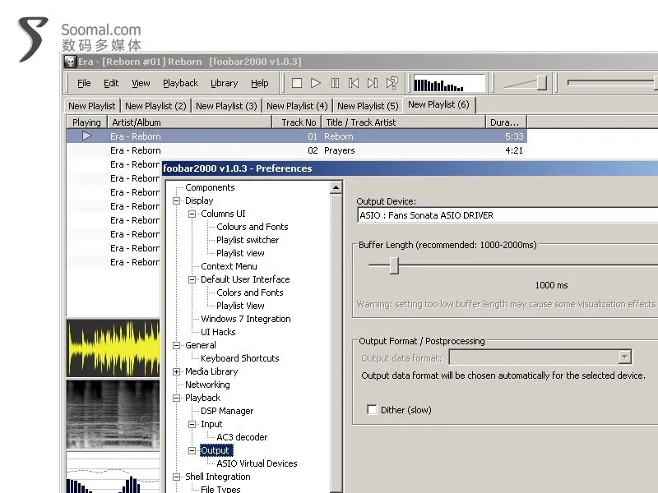Expand the Media Library tree node
This screenshot has height=493, width=658.
point(177,372)
